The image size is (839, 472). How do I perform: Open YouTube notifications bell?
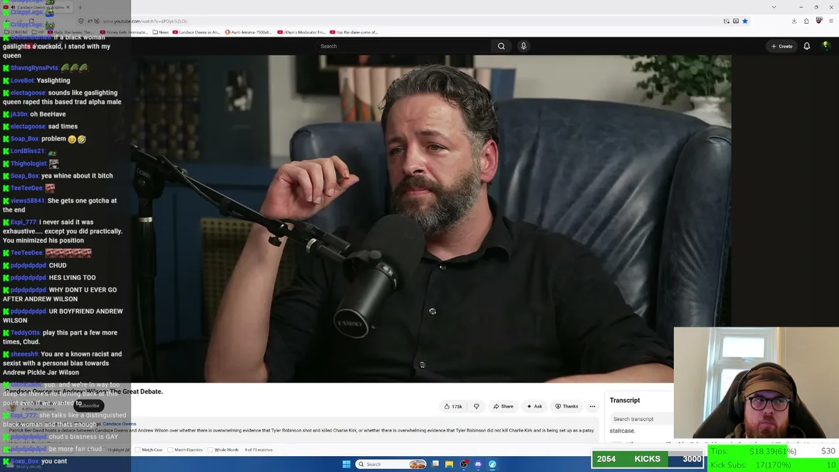807,46
